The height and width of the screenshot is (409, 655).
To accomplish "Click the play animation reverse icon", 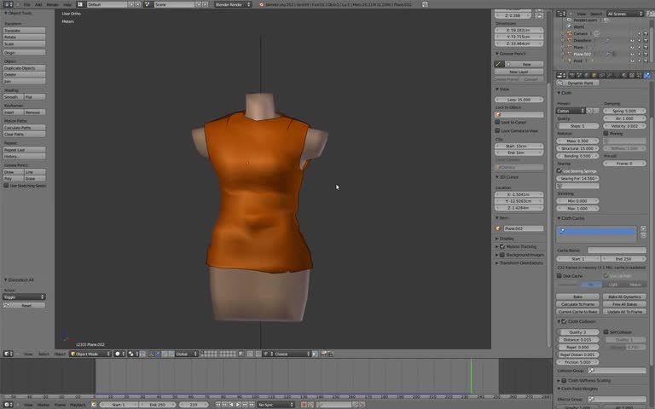I will coord(231,405).
